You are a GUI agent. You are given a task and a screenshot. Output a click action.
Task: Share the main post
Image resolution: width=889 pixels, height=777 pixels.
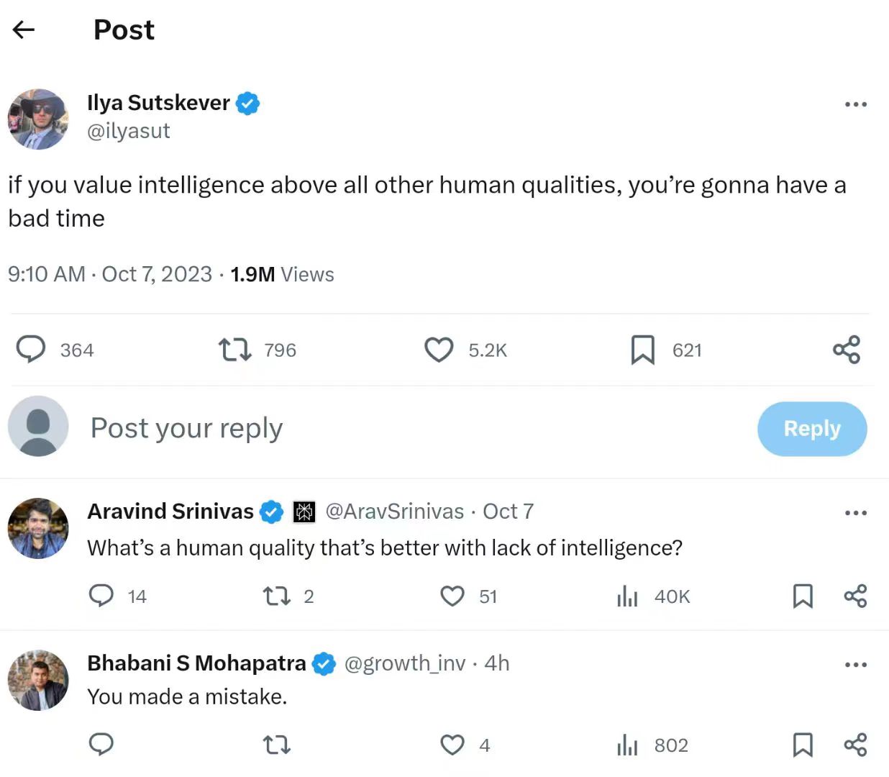(847, 350)
